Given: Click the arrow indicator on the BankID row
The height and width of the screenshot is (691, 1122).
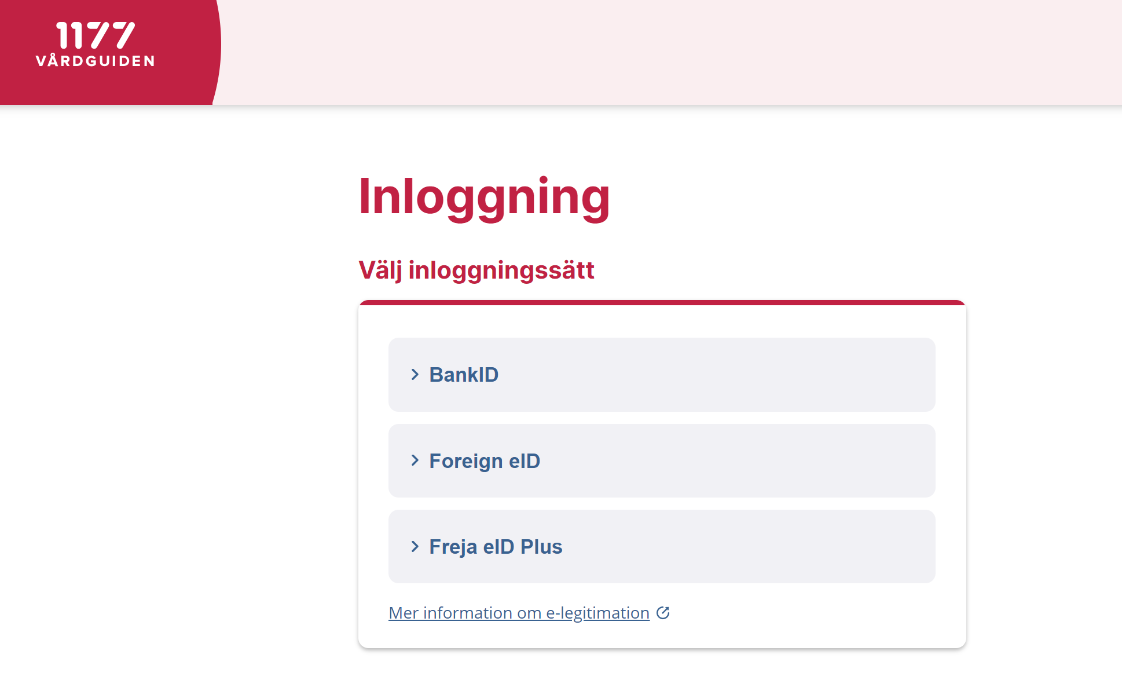Looking at the screenshot, I should point(415,375).
